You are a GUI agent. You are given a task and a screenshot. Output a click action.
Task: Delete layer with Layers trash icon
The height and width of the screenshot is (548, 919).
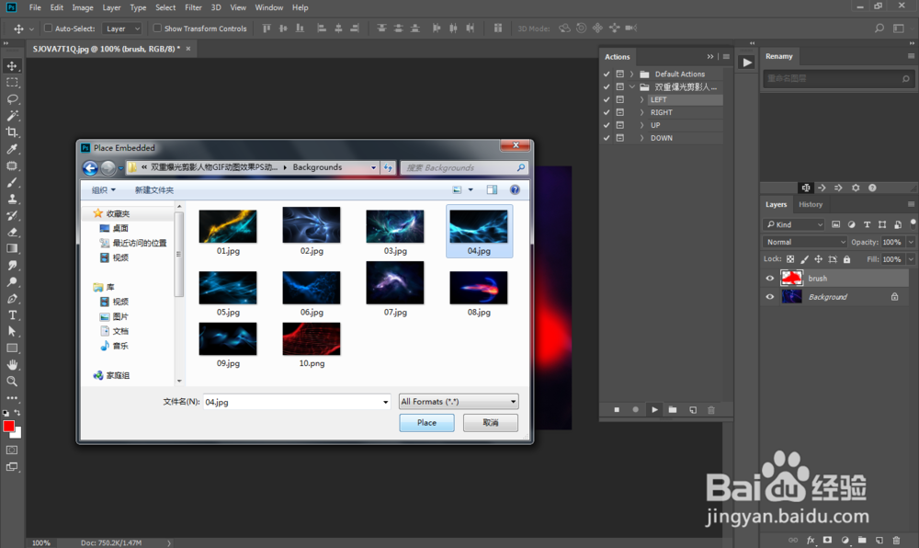pos(896,540)
